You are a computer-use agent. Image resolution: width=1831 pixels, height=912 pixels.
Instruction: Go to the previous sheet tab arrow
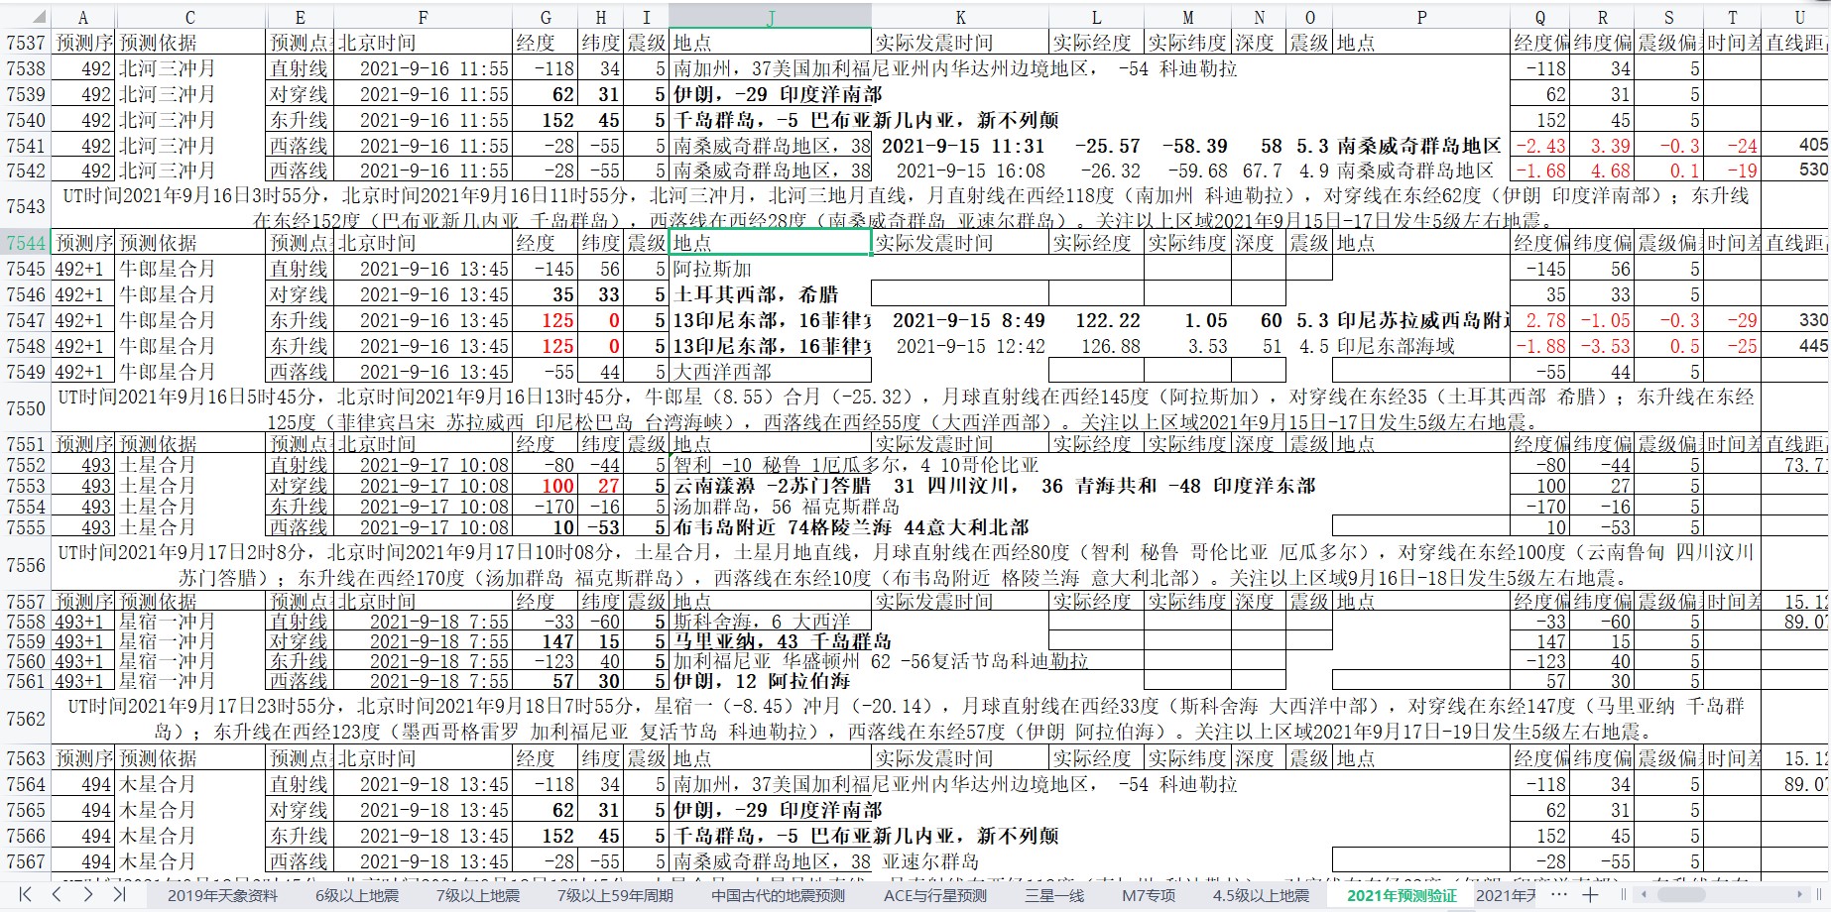57,894
